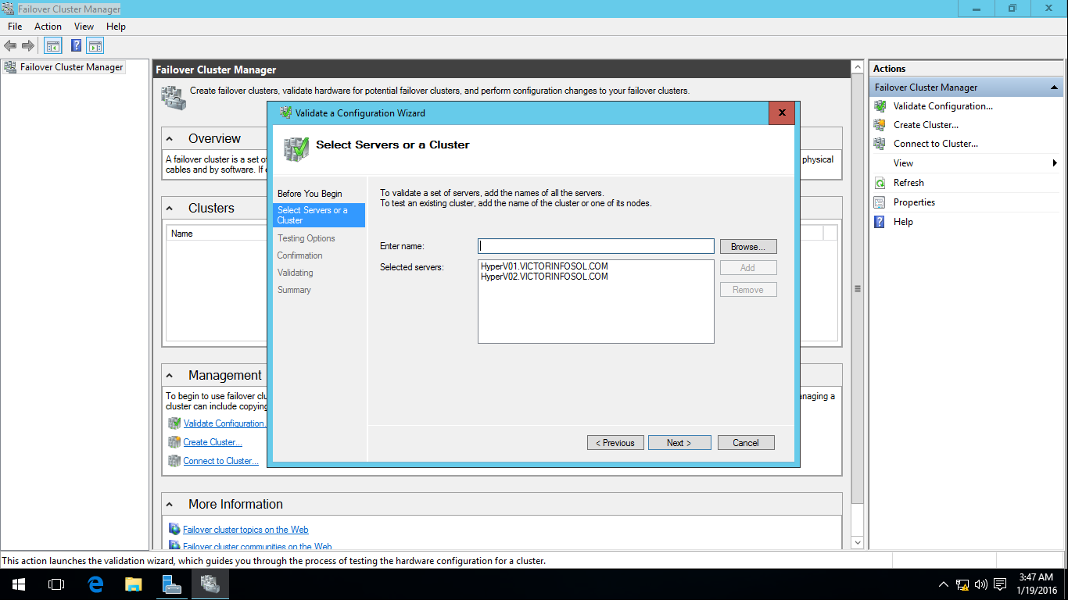Screen dimensions: 1068x600
Task: Click Validate Configuration... in Actions pane
Action: click(x=943, y=106)
